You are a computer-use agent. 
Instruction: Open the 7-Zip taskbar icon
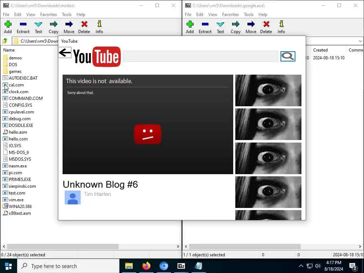click(181, 266)
